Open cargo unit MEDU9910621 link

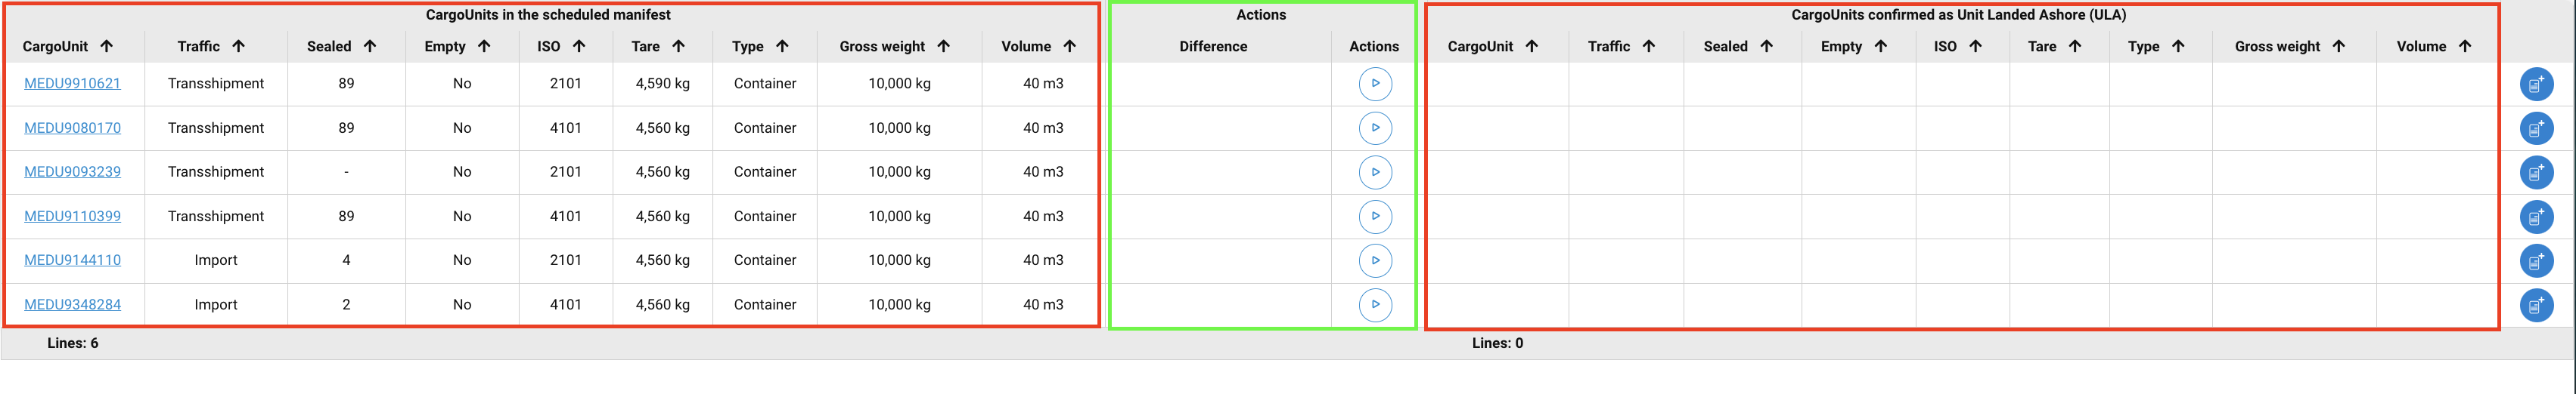(x=72, y=84)
